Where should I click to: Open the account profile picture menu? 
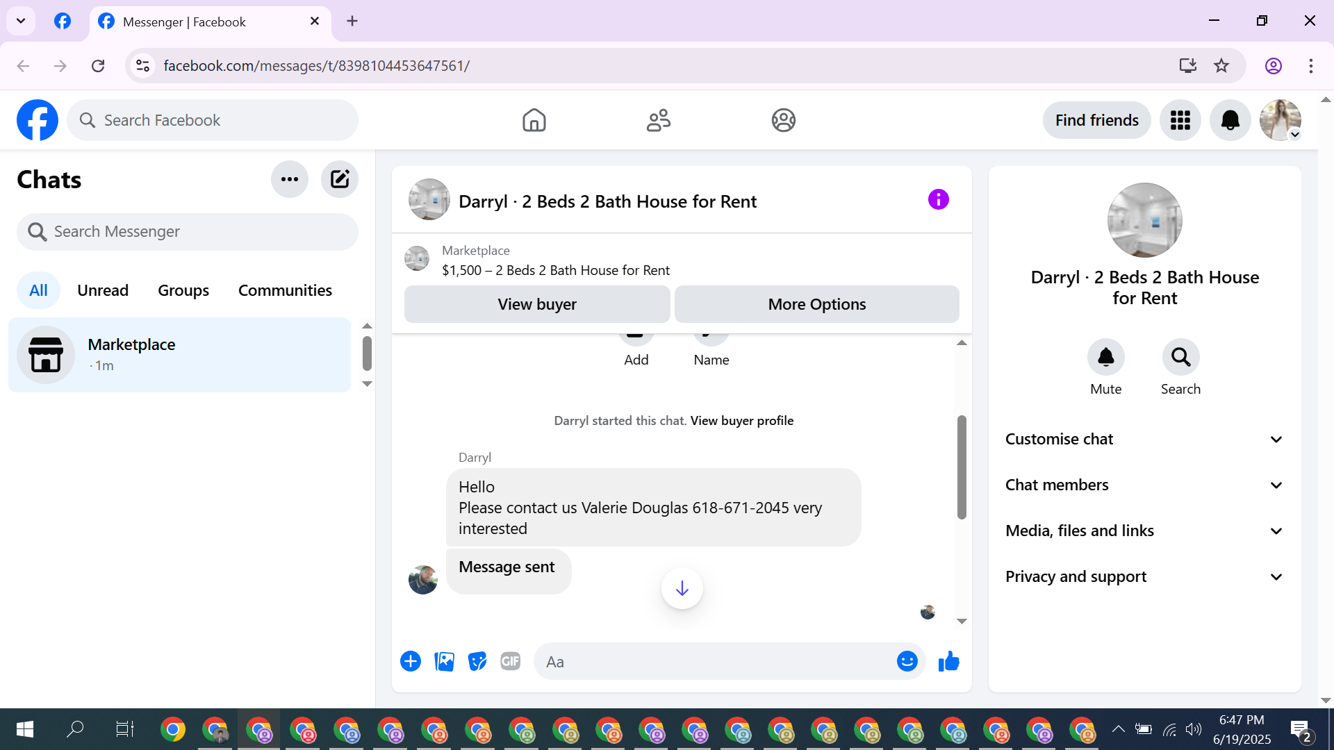pos(1281,120)
